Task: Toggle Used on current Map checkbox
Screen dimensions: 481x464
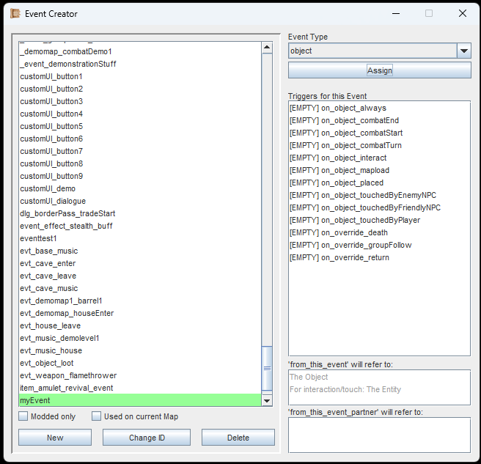Action: [x=97, y=416]
